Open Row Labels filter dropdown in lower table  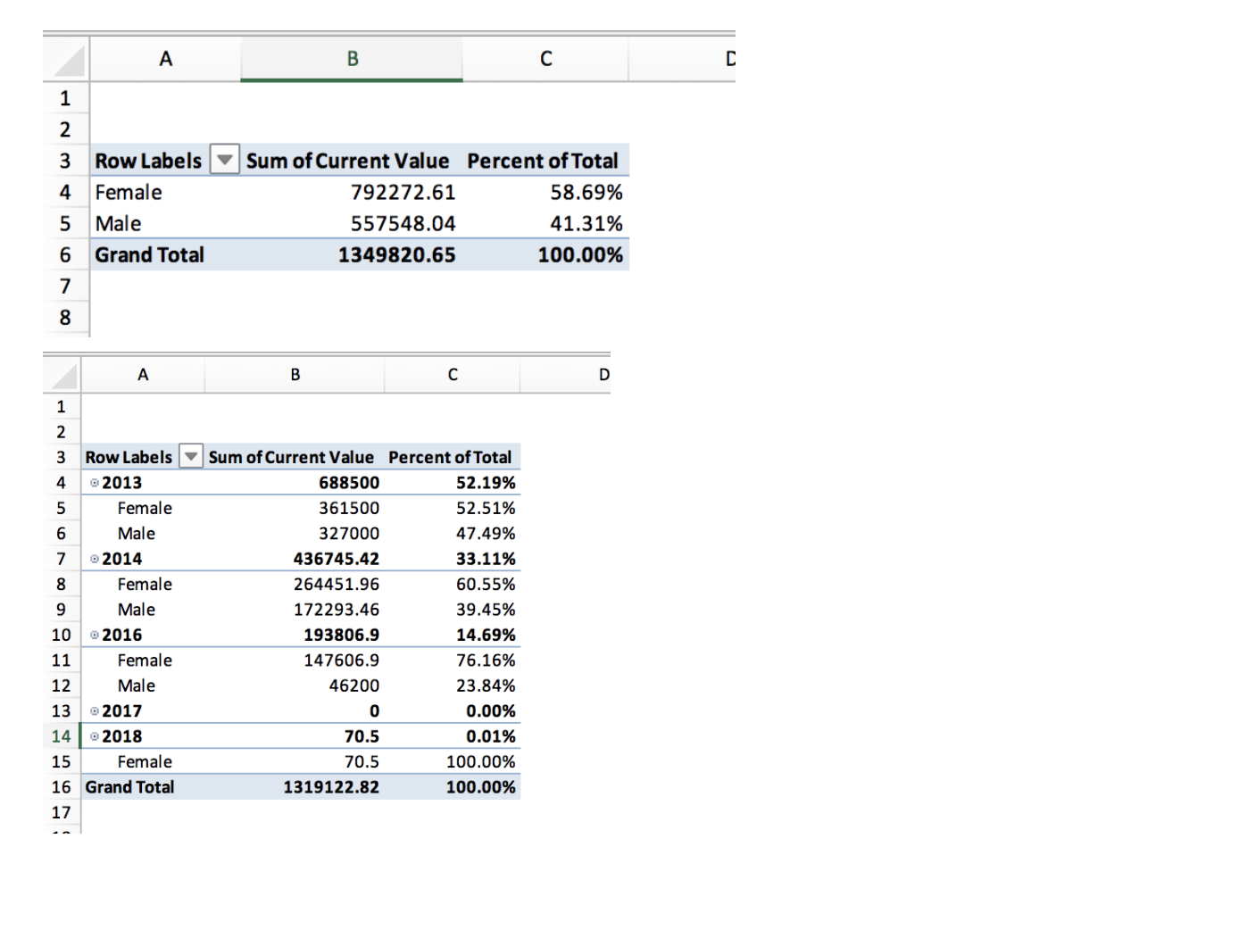[x=191, y=457]
